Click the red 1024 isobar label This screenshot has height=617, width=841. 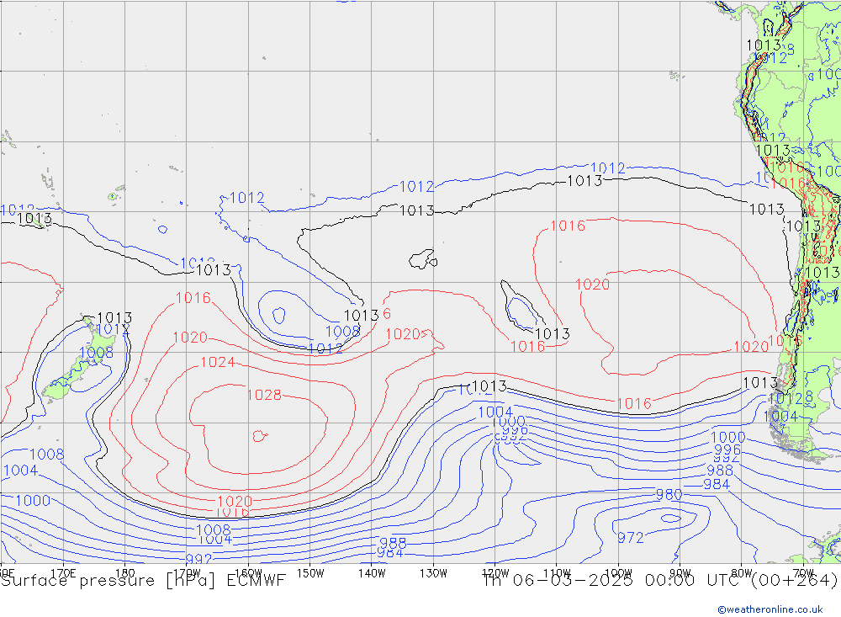pos(217,363)
